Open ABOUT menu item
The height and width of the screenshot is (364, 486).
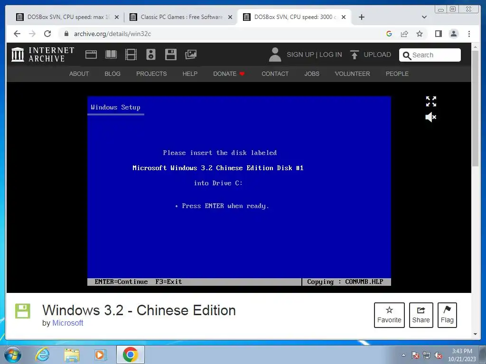click(x=79, y=74)
